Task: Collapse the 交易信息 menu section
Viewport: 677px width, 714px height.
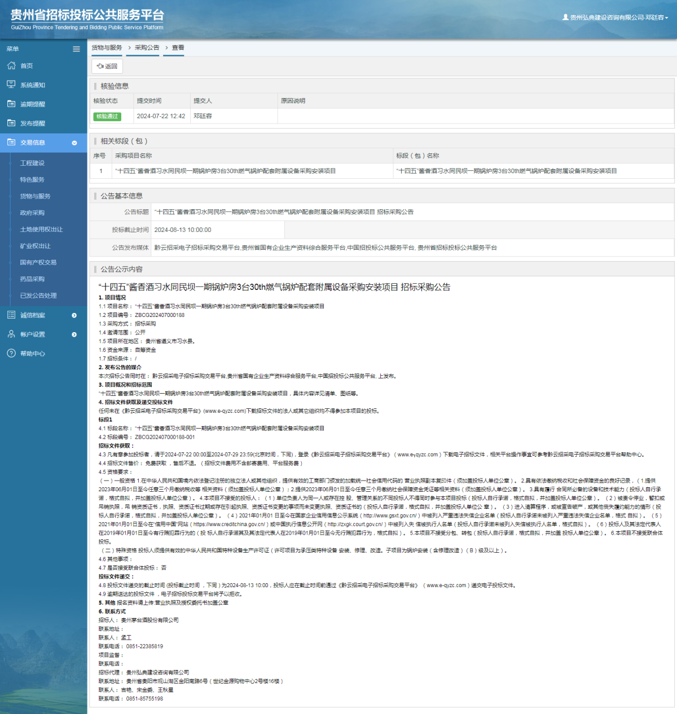Action: point(74,143)
